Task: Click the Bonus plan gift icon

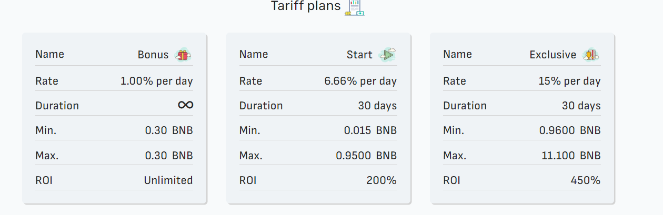Action: (183, 55)
